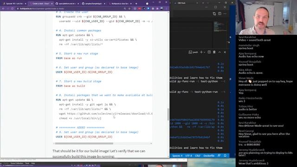Click the red browser extension icon
This screenshot has height=167, width=297.
click(139, 8)
